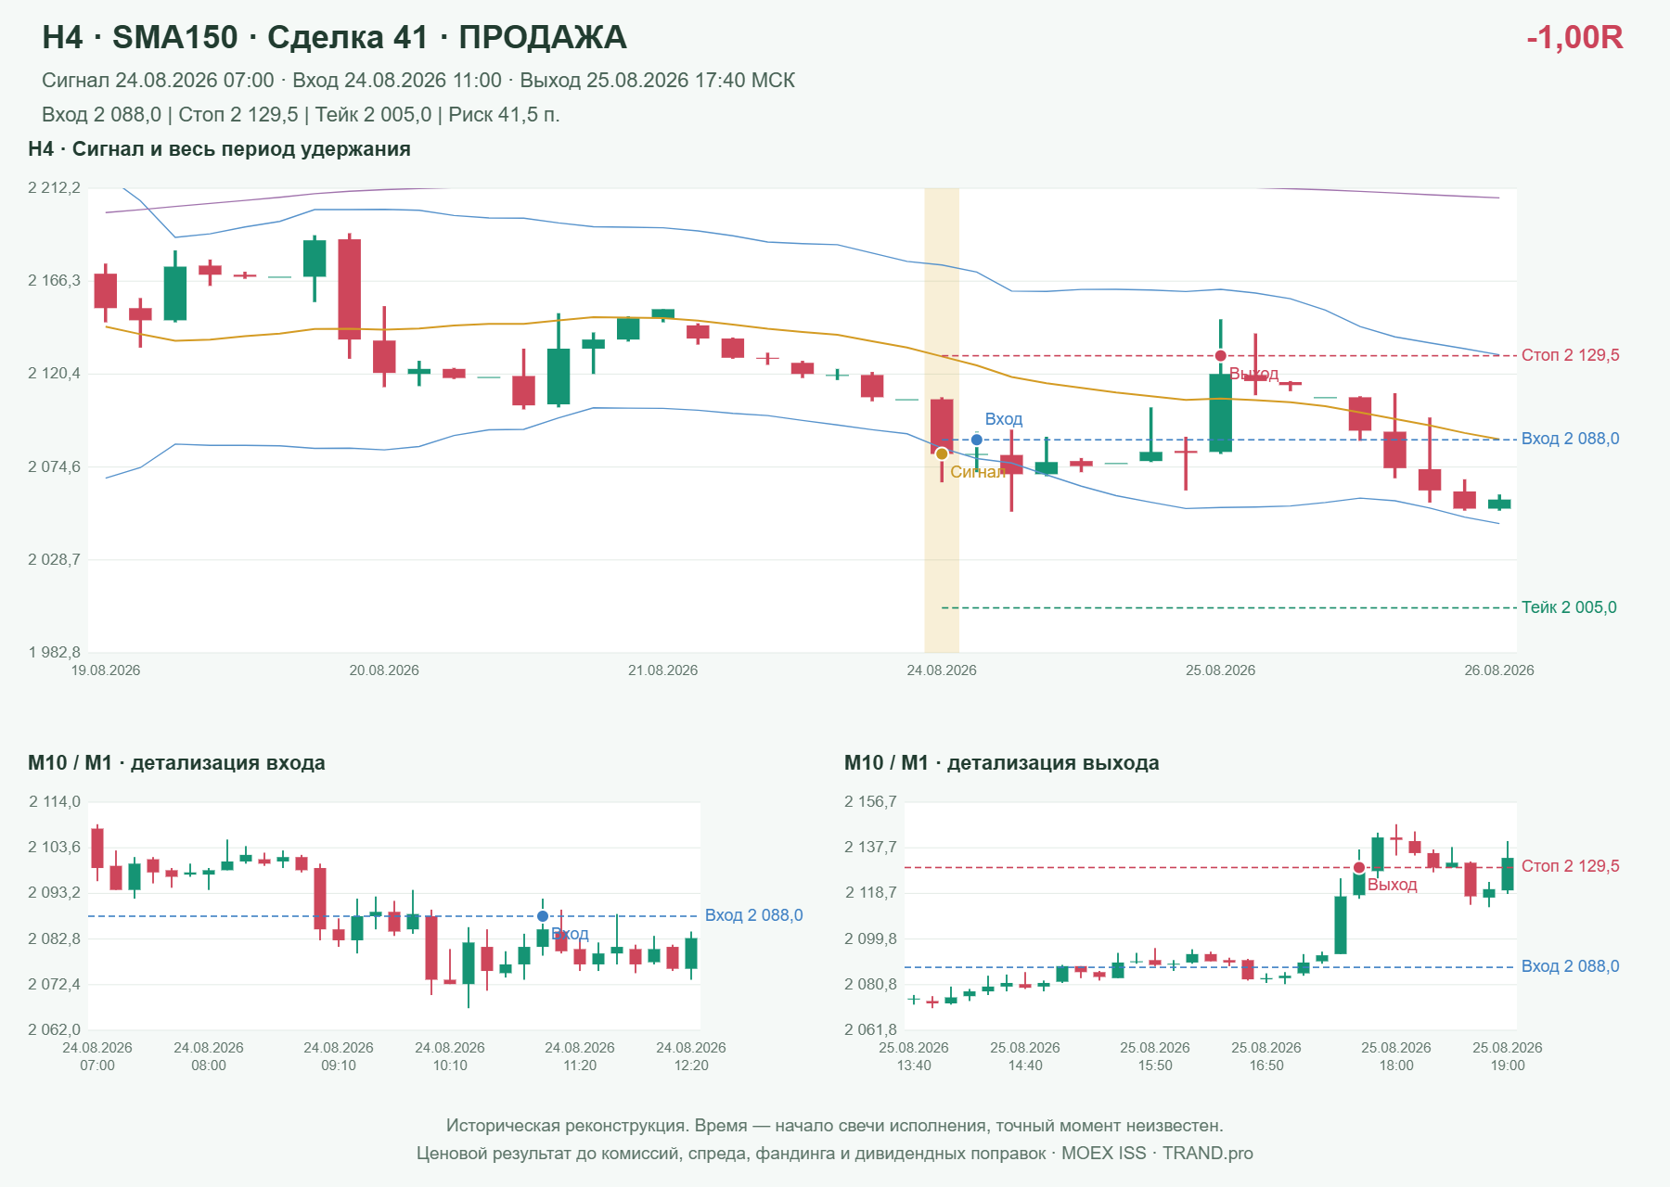Select the -1,00R result value

[1574, 37]
